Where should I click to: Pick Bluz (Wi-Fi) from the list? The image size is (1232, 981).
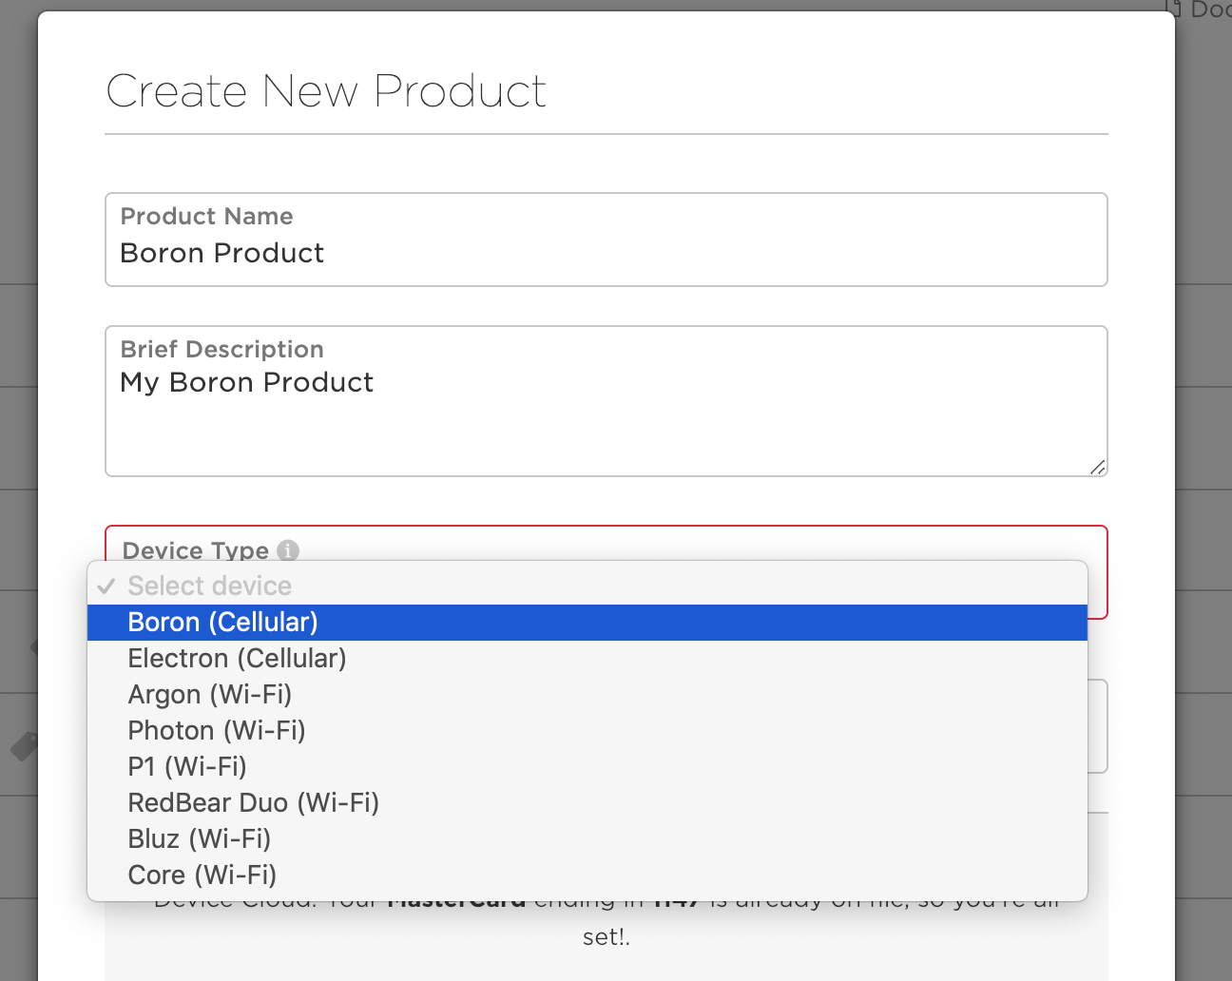click(x=199, y=839)
